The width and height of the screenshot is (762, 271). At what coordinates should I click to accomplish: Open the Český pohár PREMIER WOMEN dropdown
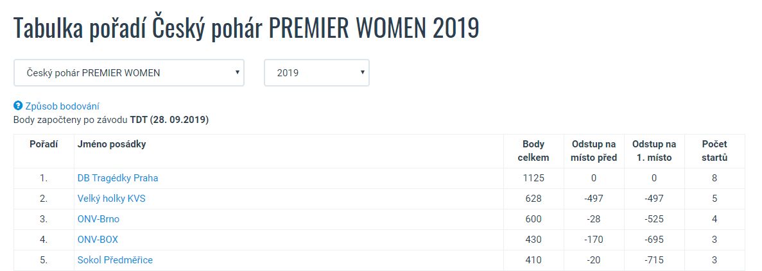(129, 73)
